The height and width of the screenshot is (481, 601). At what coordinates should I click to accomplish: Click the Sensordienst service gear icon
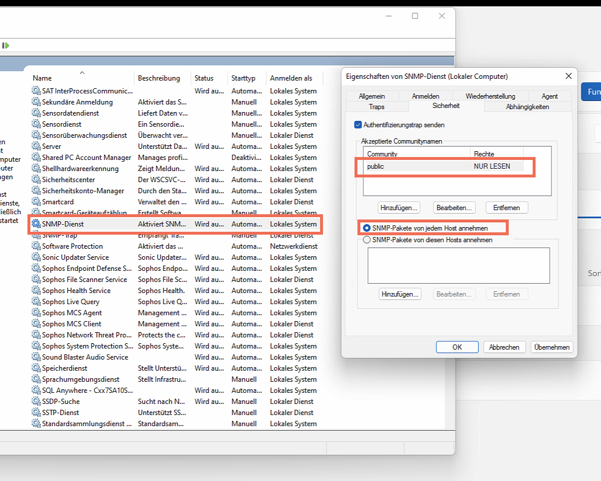pyautogui.click(x=36, y=124)
